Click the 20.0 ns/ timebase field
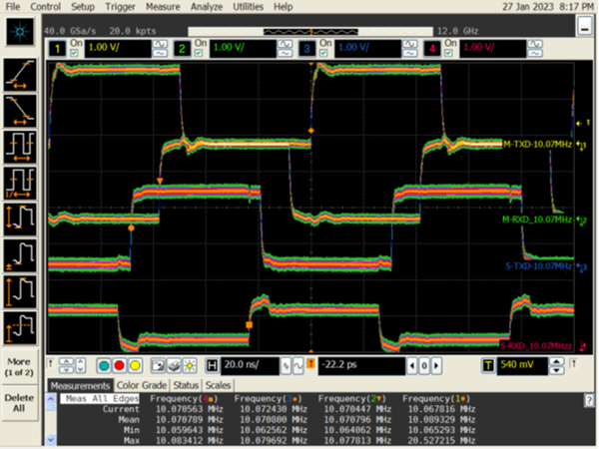This screenshot has width=599, height=449. [250, 366]
